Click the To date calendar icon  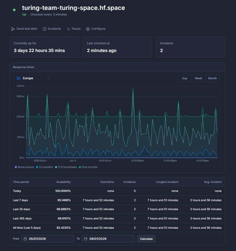pos(86,239)
